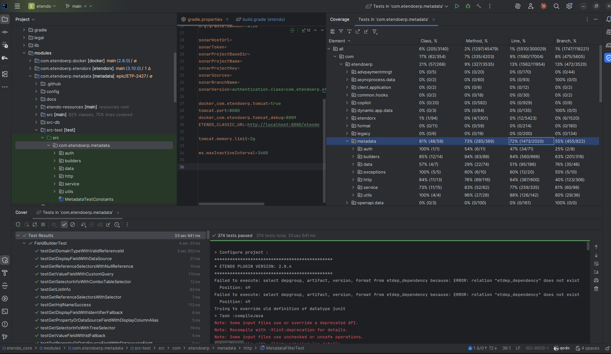
Task: Run the tests with the green Run button
Action: click(x=457, y=6)
